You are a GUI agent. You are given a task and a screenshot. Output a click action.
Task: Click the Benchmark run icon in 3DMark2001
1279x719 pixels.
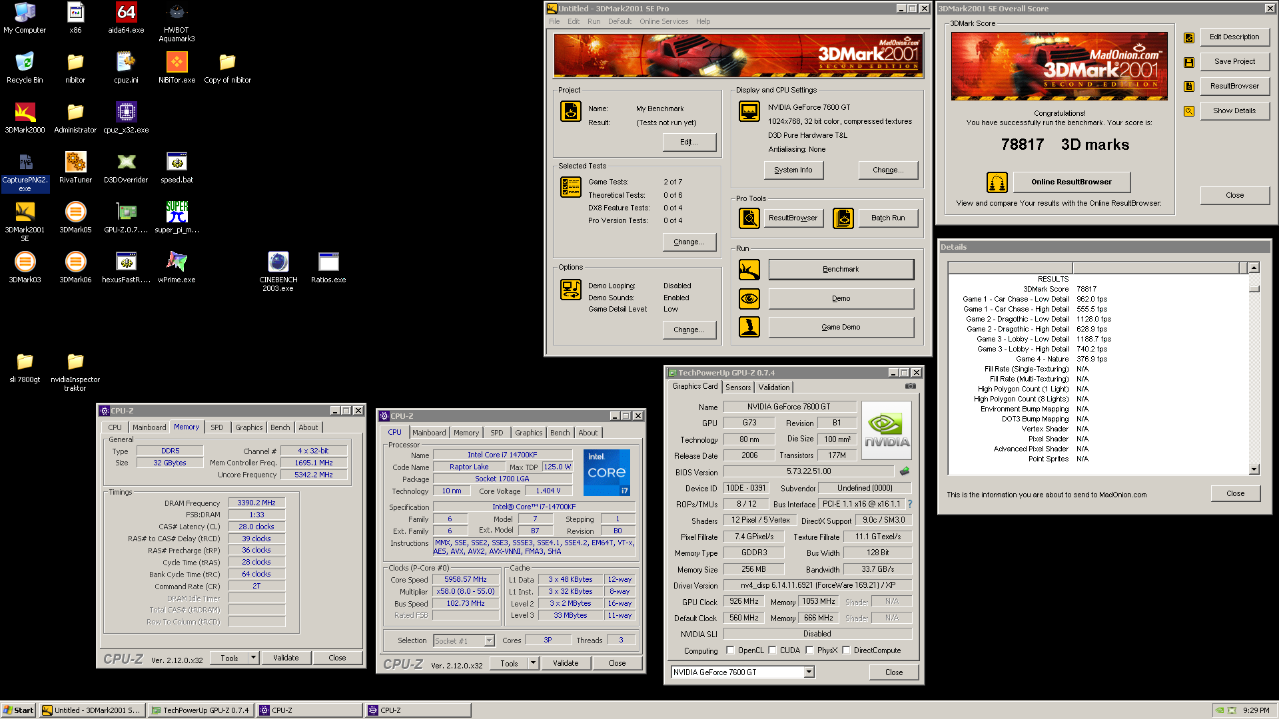749,270
